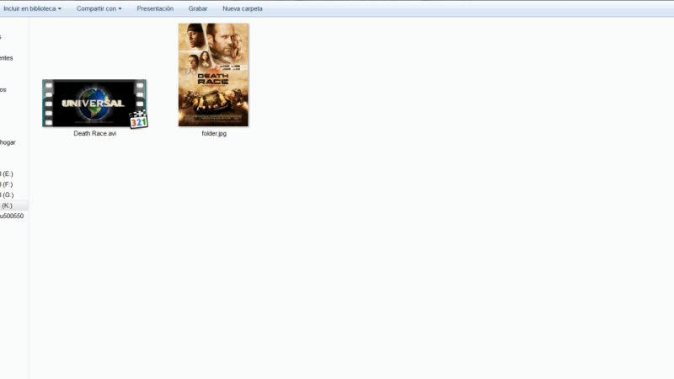Select the folder.jpg poster thumbnail
Image resolution: width=674 pixels, height=379 pixels.
[x=214, y=75]
